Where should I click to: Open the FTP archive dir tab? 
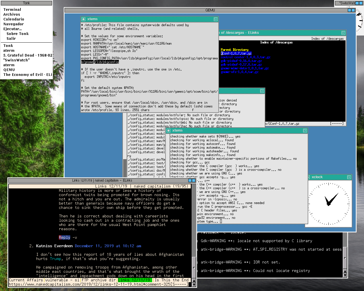[99, 280]
